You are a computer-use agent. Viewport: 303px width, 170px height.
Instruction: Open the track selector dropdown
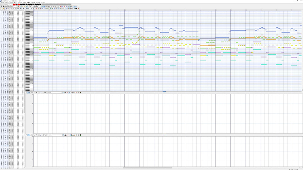tap(11, 7)
